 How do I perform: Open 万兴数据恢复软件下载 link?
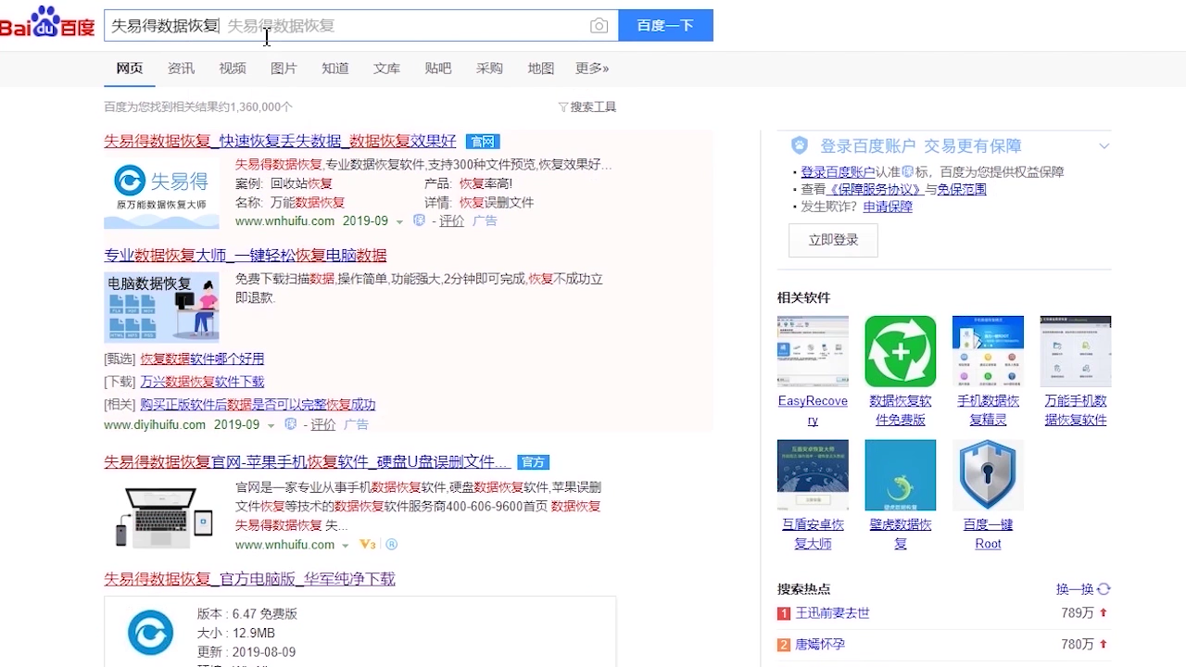(x=202, y=382)
